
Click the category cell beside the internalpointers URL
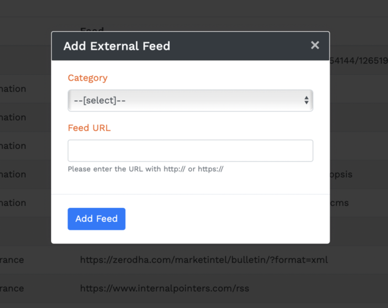click(x=12, y=289)
